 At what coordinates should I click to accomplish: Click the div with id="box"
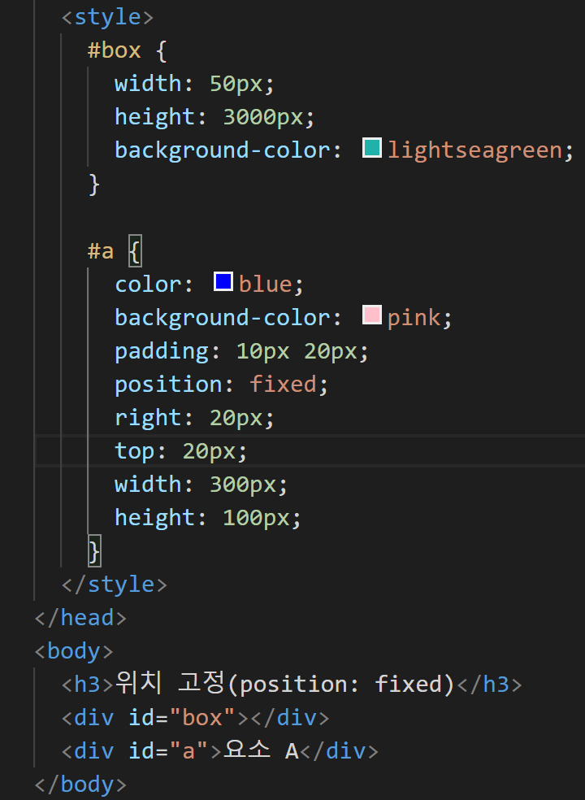point(195,718)
